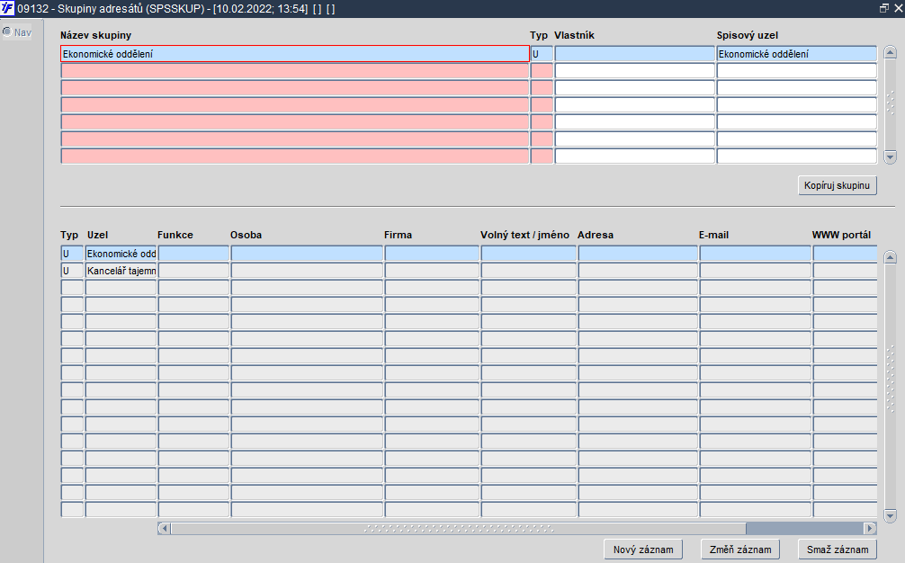This screenshot has height=563, width=905.
Task: Click the right arrow of the horizontal scrollbar
Action: 870,528
